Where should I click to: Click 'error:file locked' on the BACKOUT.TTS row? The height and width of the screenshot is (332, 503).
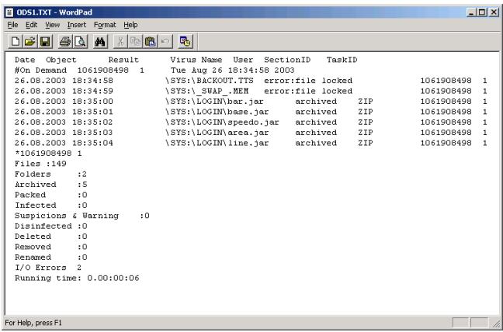[308, 81]
